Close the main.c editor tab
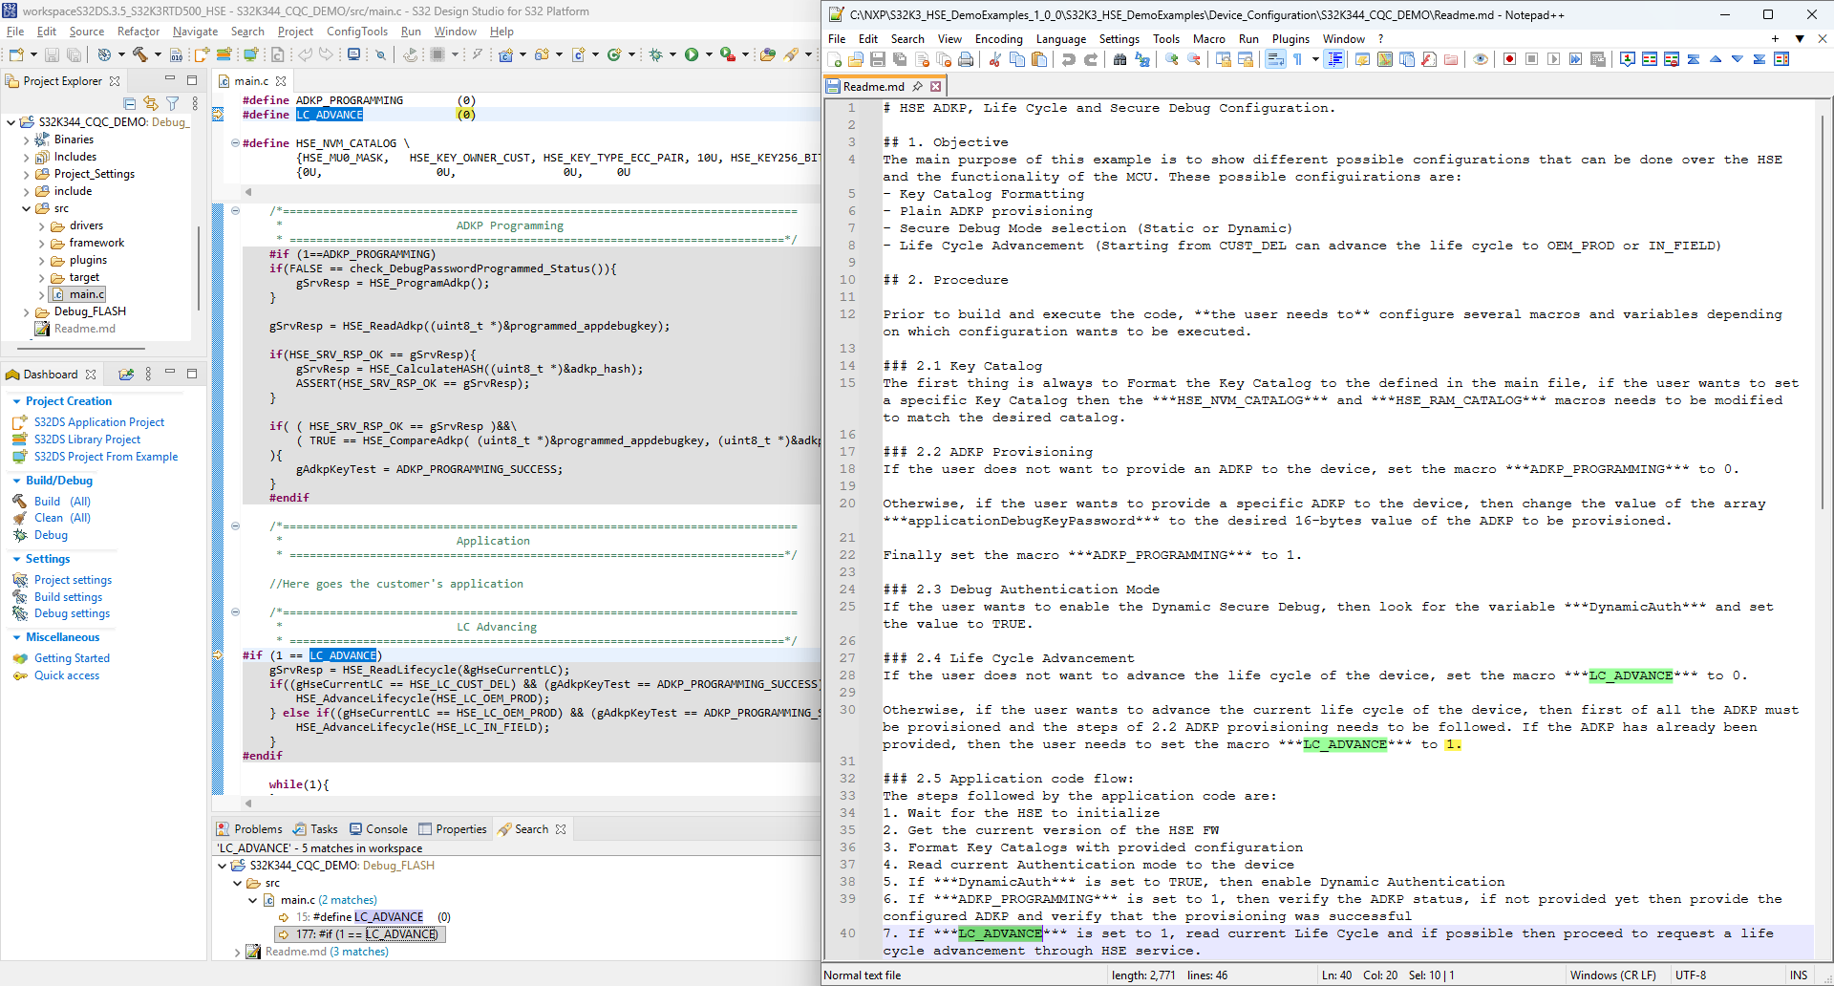The width and height of the screenshot is (1834, 986). pos(282,81)
